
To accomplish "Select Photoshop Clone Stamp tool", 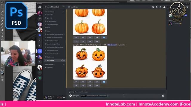I will click(2, 30).
